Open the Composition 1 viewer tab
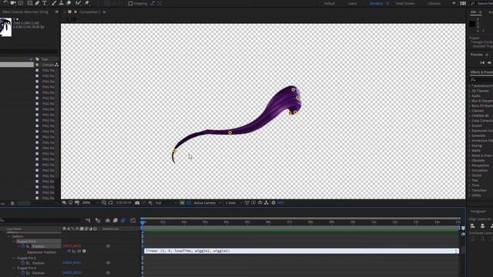 [x=89, y=12]
